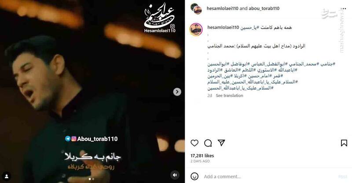Open hesamlolaei110 profile from post header
The width and height of the screenshot is (352, 183).
223,8
